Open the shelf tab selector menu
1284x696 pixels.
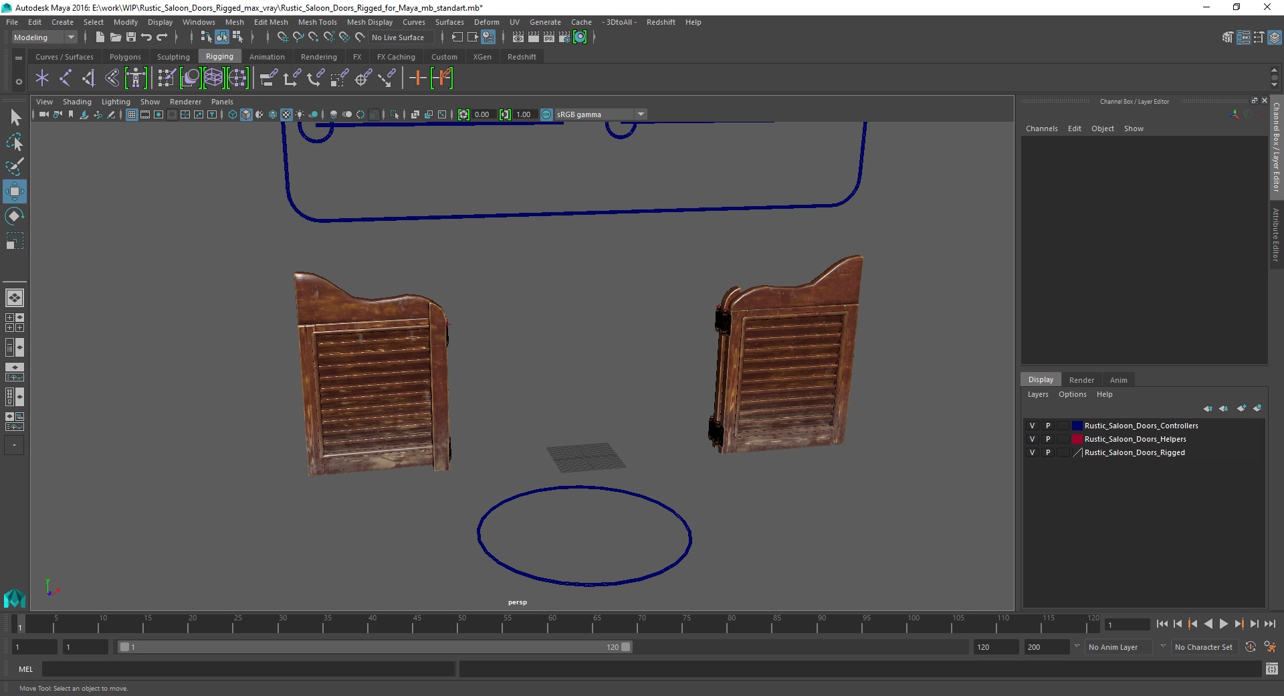[x=19, y=58]
